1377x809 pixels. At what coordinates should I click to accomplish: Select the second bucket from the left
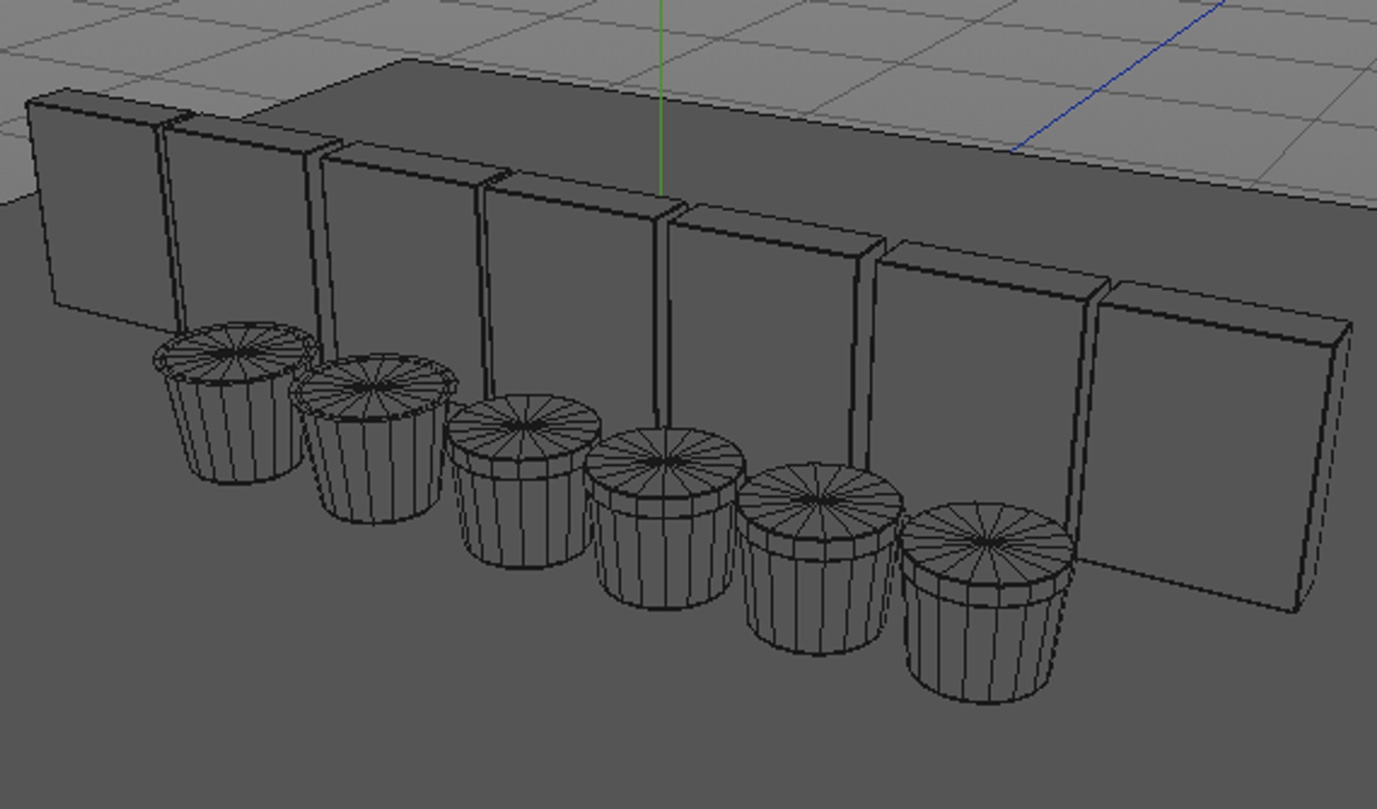[373, 438]
